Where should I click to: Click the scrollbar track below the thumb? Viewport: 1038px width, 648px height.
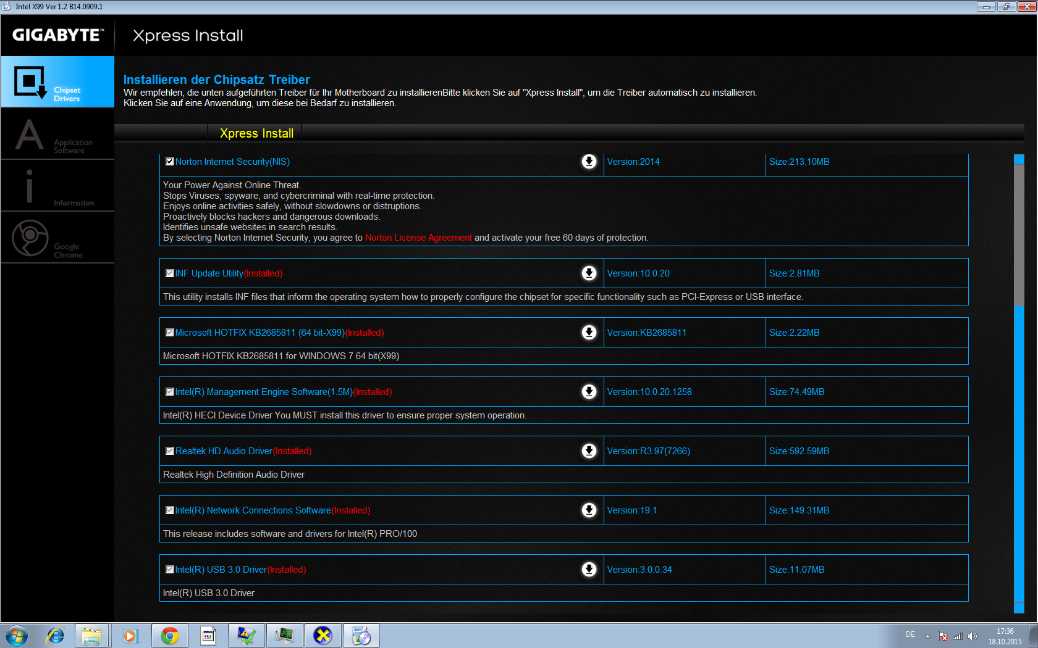click(x=1019, y=454)
